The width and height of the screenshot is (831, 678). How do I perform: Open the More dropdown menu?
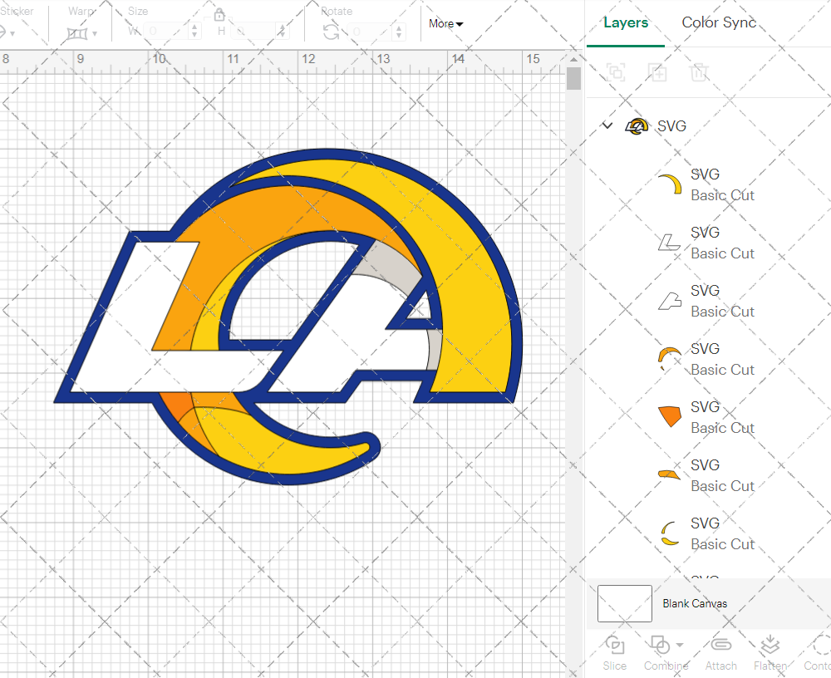445,23
